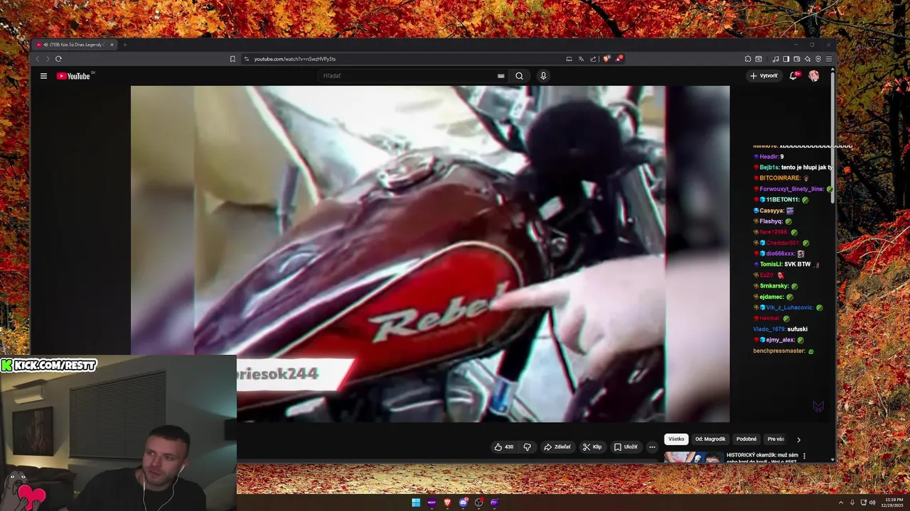Click the Vytvoriť create button

764,76
